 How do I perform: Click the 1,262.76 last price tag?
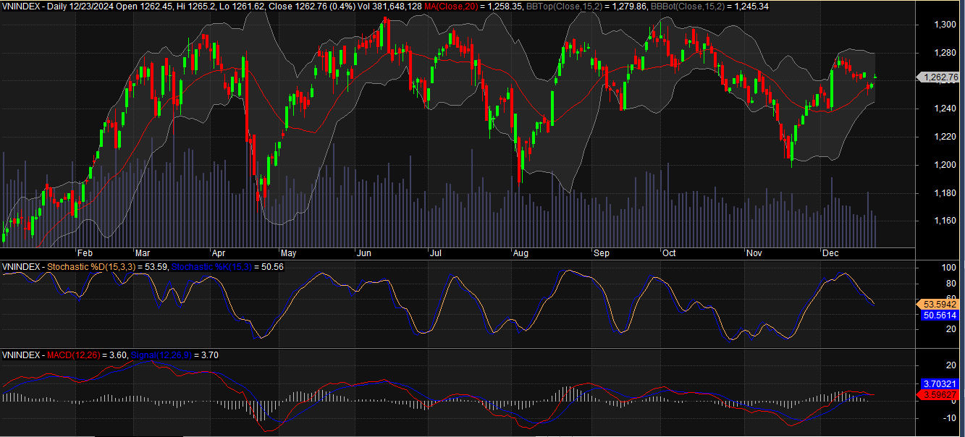[940, 77]
